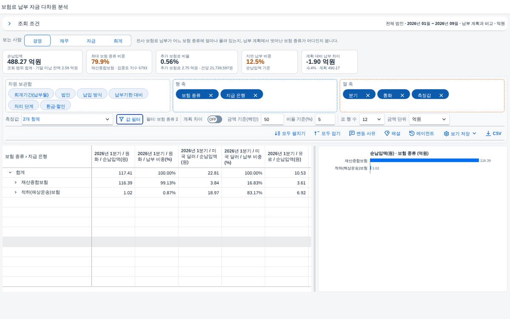Switch to the 재무 viewer tab
Viewport: 510px width, 319px height.
click(x=64, y=41)
